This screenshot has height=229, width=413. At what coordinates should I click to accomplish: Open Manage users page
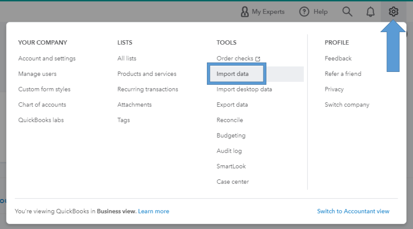tap(37, 74)
